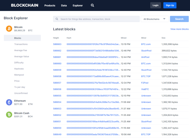190x139 pixels.
Task: Select Tx per day in the sidebar
Action: [20, 87]
